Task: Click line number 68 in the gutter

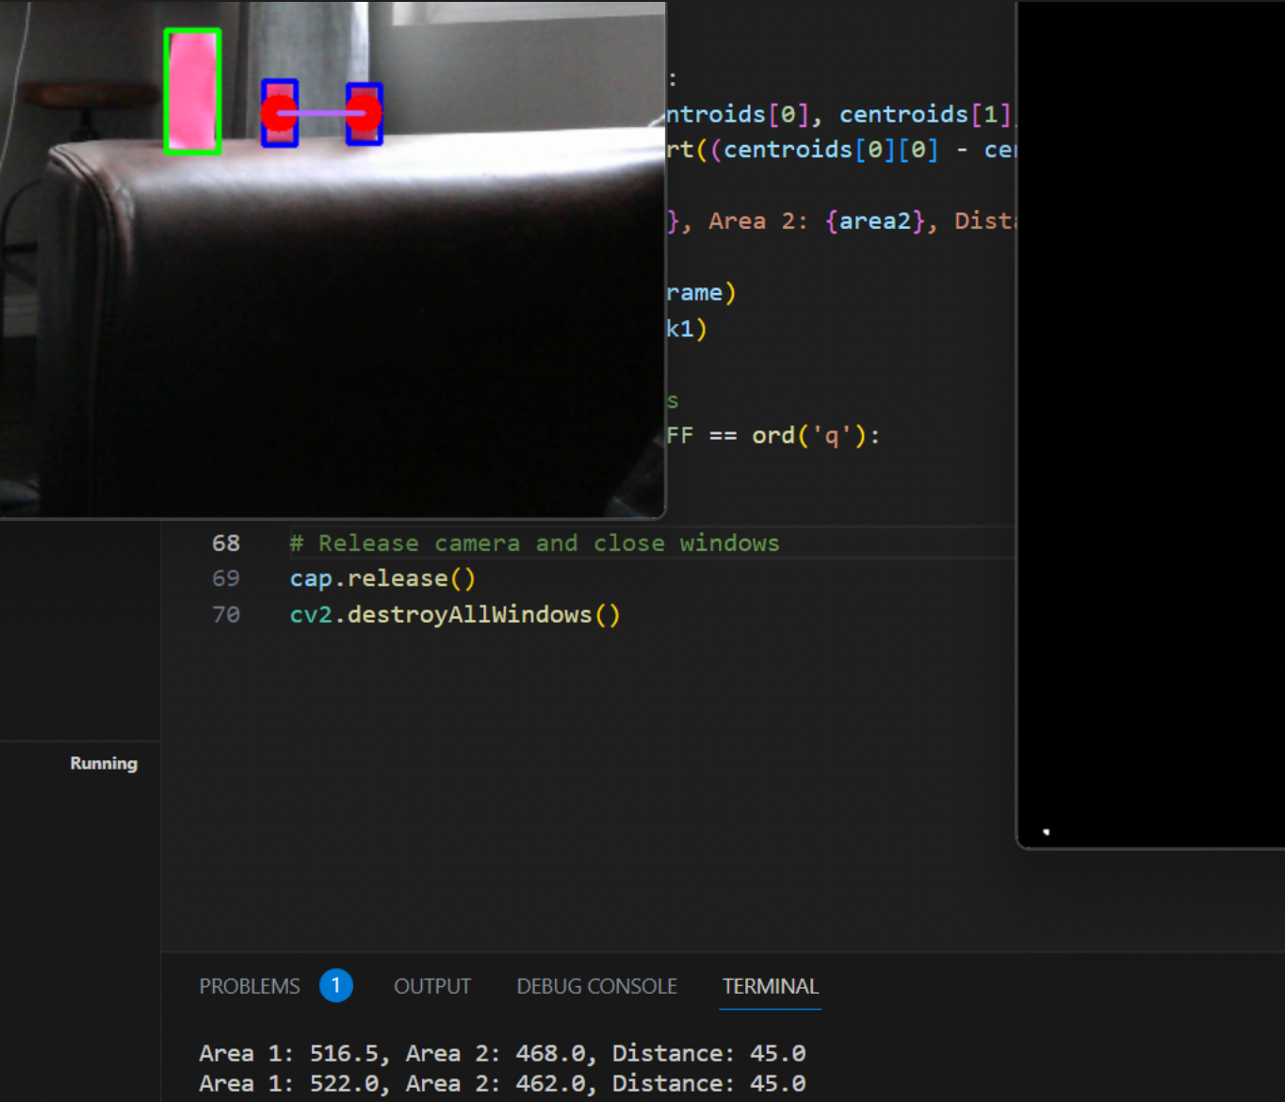Action: [226, 543]
